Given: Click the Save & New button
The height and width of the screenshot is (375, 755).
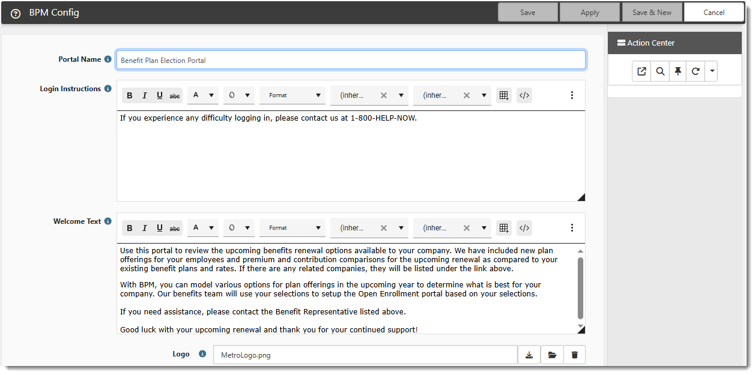Looking at the screenshot, I should coord(652,13).
